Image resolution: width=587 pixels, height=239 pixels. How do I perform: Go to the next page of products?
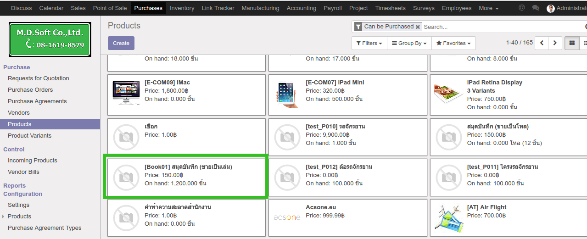555,43
